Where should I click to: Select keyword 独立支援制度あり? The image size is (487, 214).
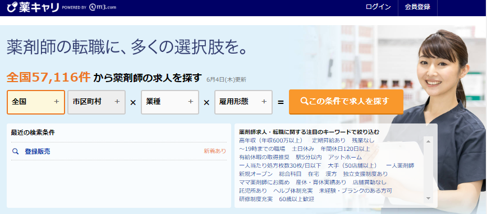coord(366,174)
